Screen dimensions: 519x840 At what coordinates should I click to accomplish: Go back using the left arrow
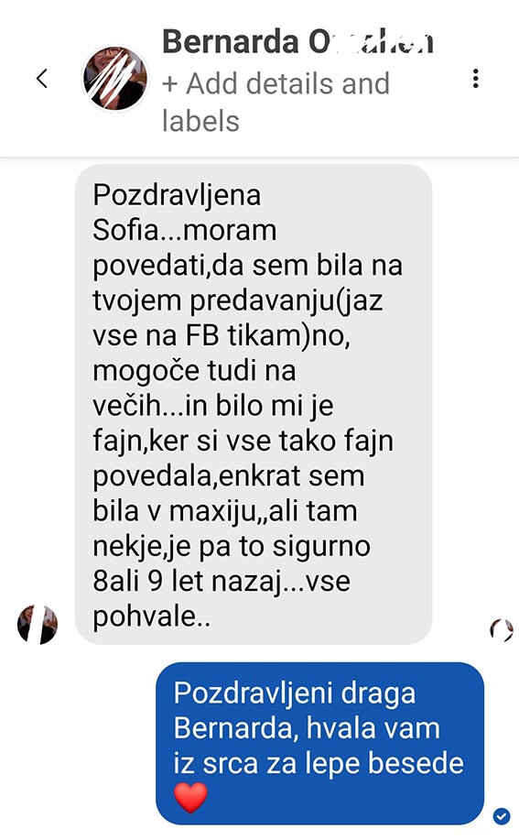(x=42, y=78)
